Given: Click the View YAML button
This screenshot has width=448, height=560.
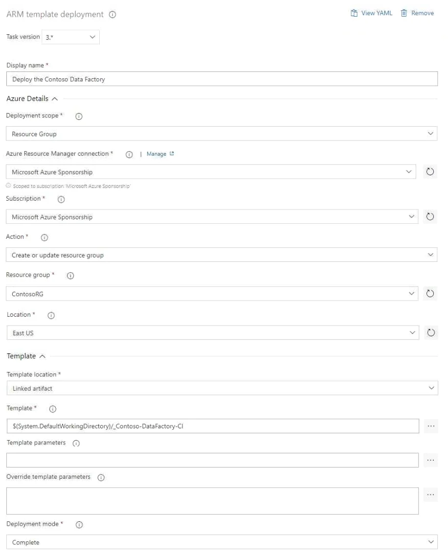Looking at the screenshot, I should click(371, 13).
